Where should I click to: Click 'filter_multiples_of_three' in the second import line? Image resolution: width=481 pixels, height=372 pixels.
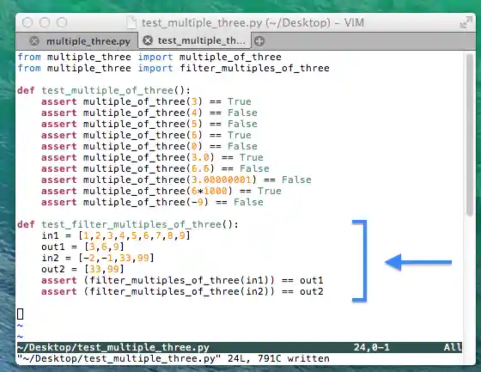tap(254, 68)
